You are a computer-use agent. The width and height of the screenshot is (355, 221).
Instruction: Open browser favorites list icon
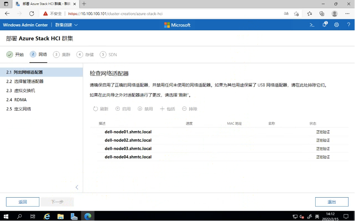309,14
